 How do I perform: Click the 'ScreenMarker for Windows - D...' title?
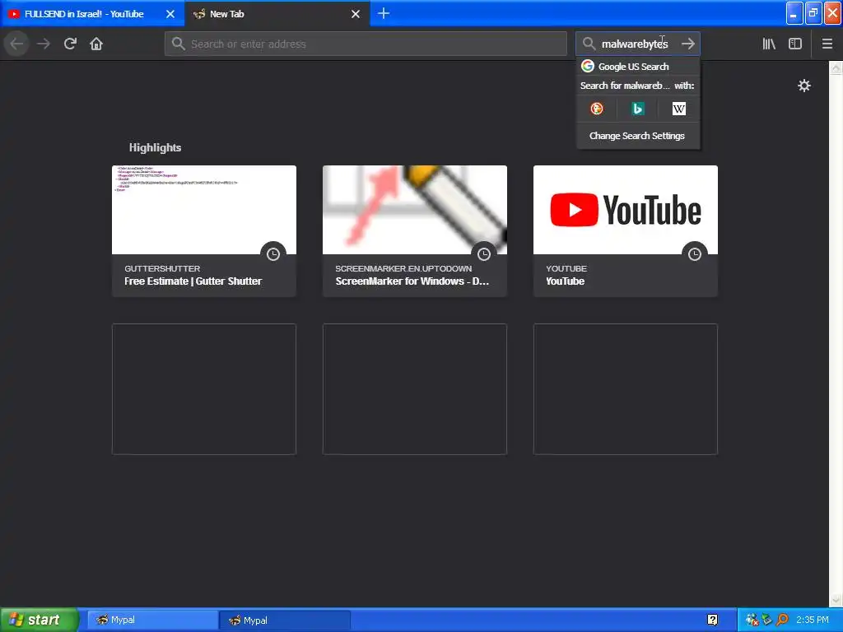pos(412,281)
